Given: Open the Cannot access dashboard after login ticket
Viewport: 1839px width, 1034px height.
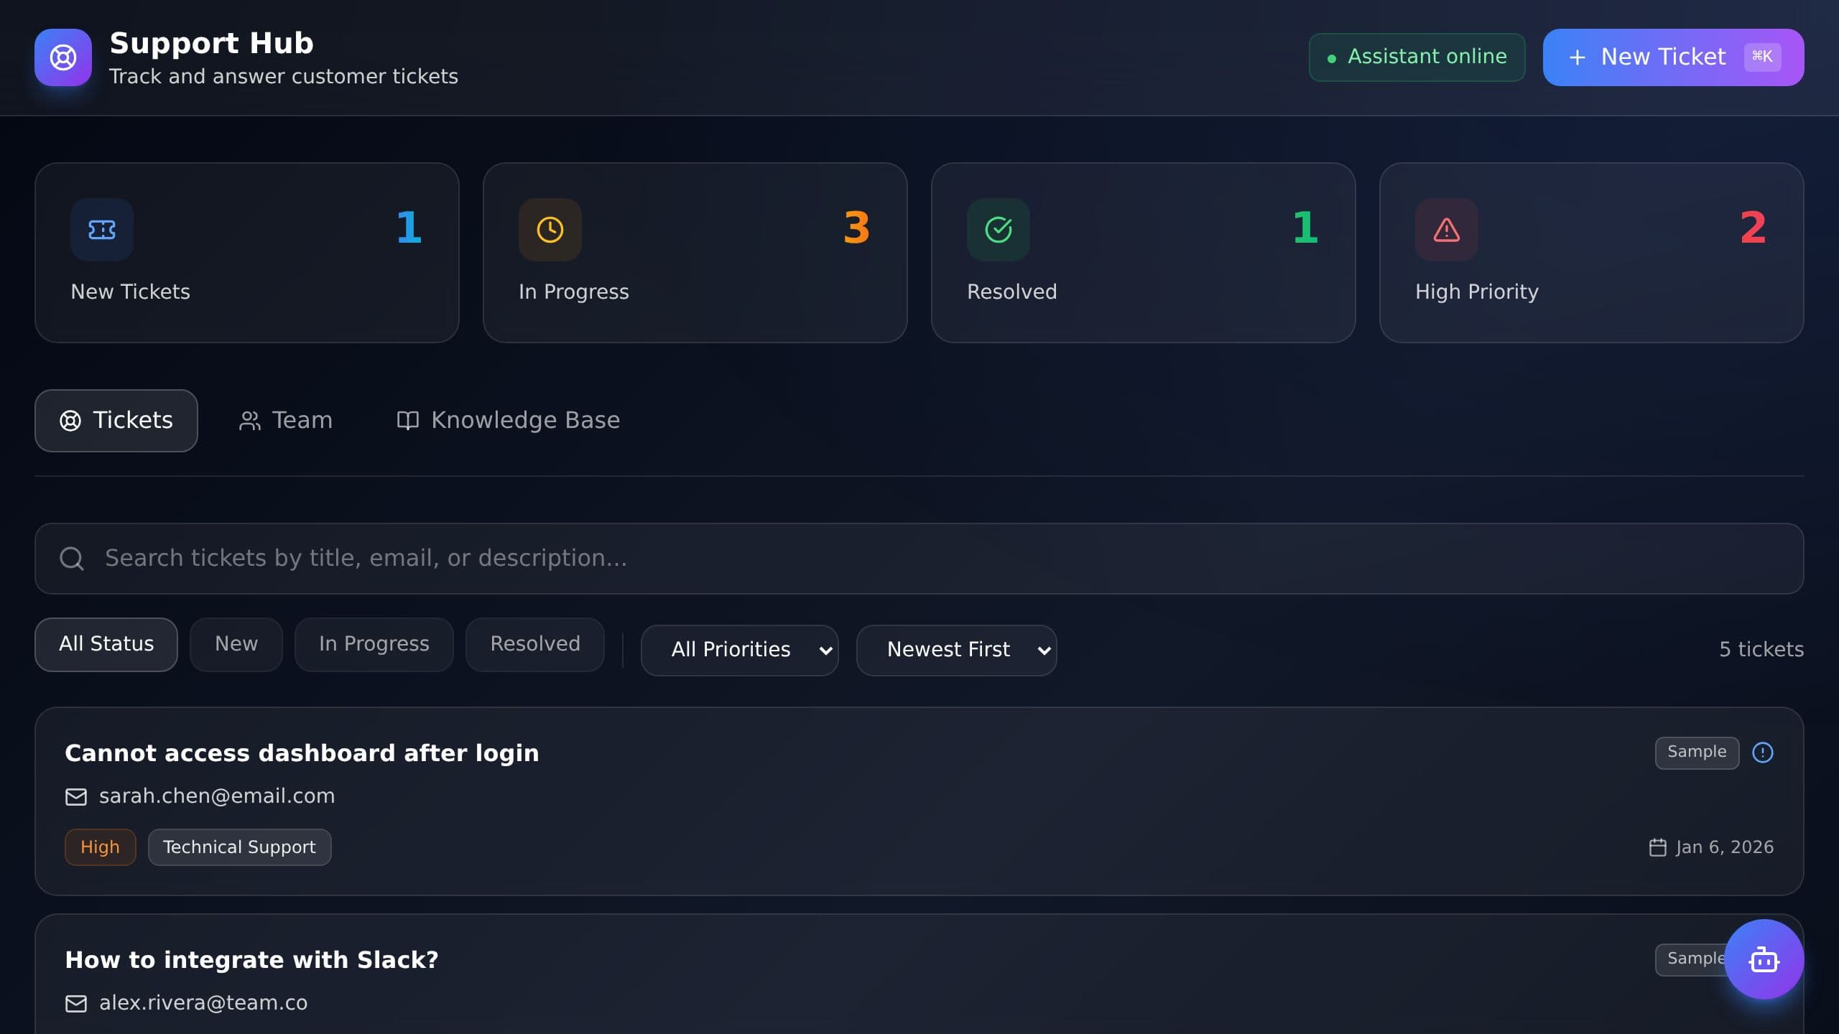Looking at the screenshot, I should [919, 801].
